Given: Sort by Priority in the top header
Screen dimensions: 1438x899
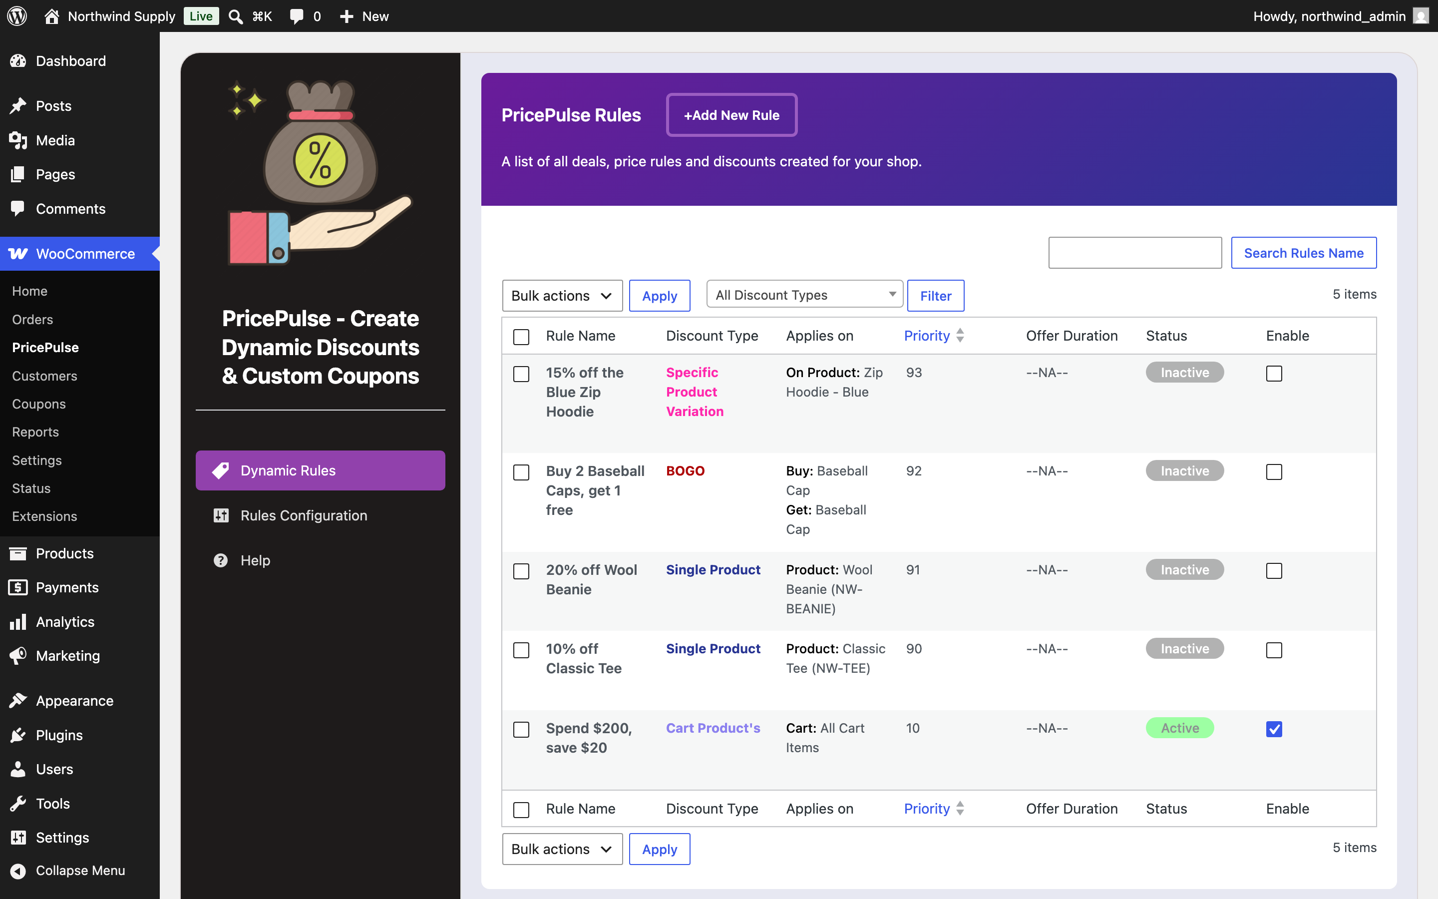Looking at the screenshot, I should point(934,336).
